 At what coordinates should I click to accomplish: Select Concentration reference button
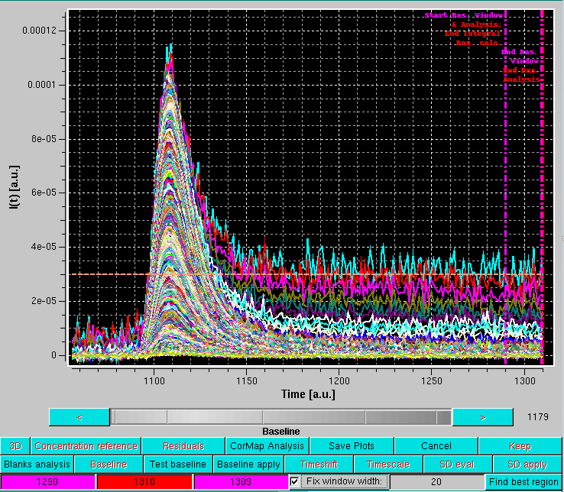[x=86, y=446]
